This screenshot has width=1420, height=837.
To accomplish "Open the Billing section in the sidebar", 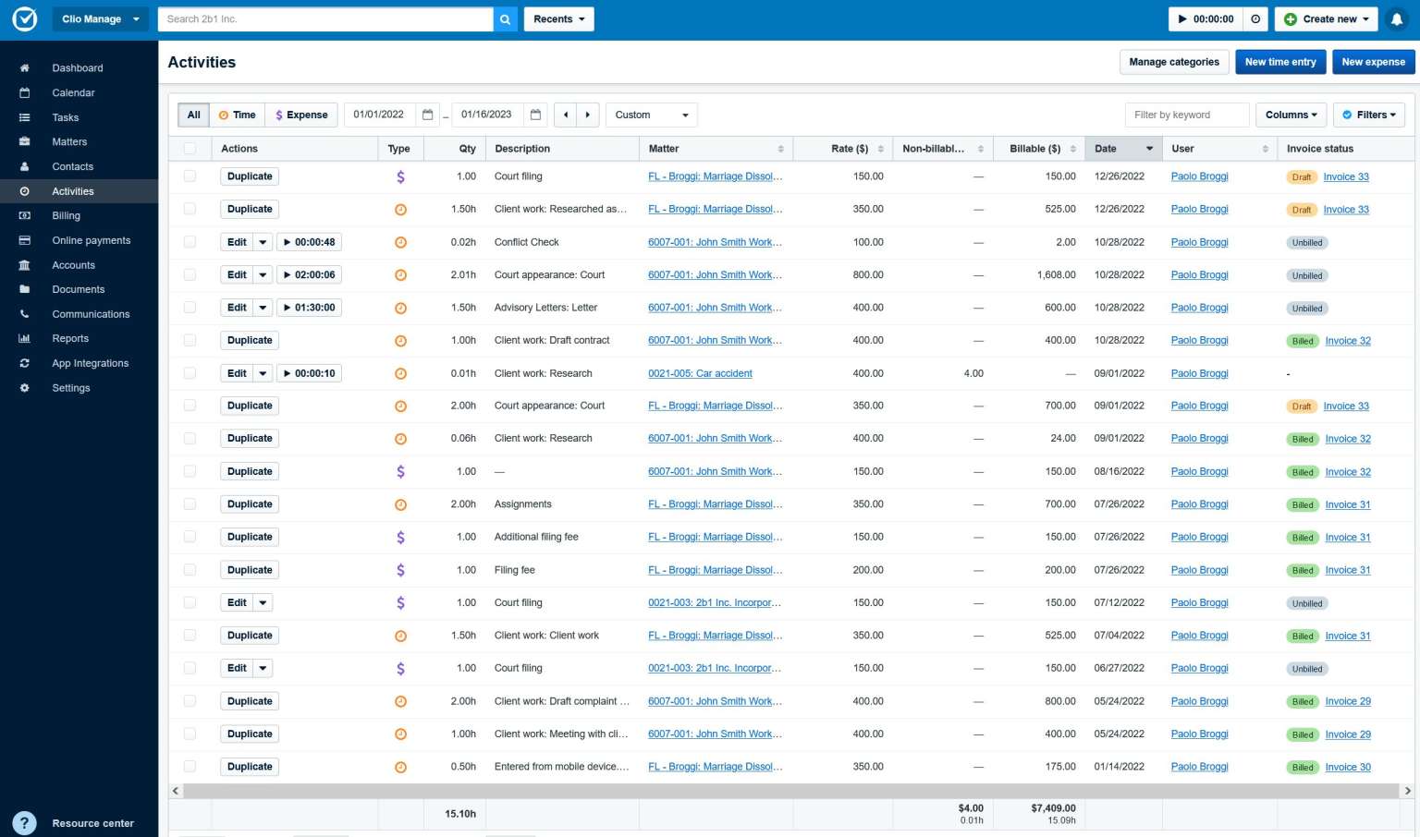I will 66,215.
